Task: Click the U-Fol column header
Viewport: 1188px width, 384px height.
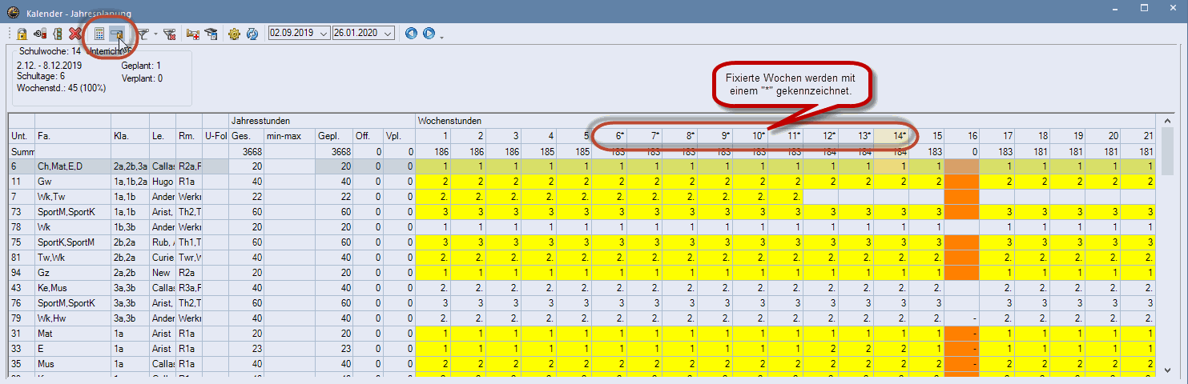Action: click(215, 135)
